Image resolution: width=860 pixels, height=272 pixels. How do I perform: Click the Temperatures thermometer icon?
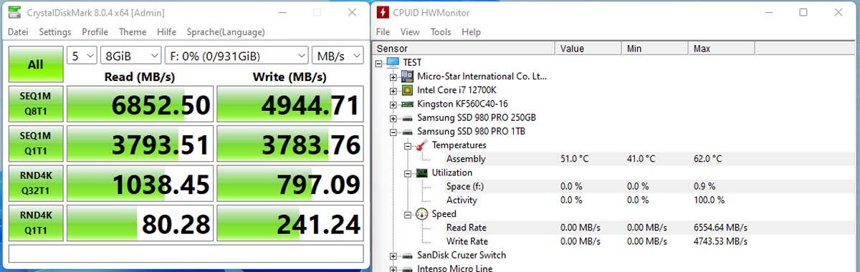421,145
